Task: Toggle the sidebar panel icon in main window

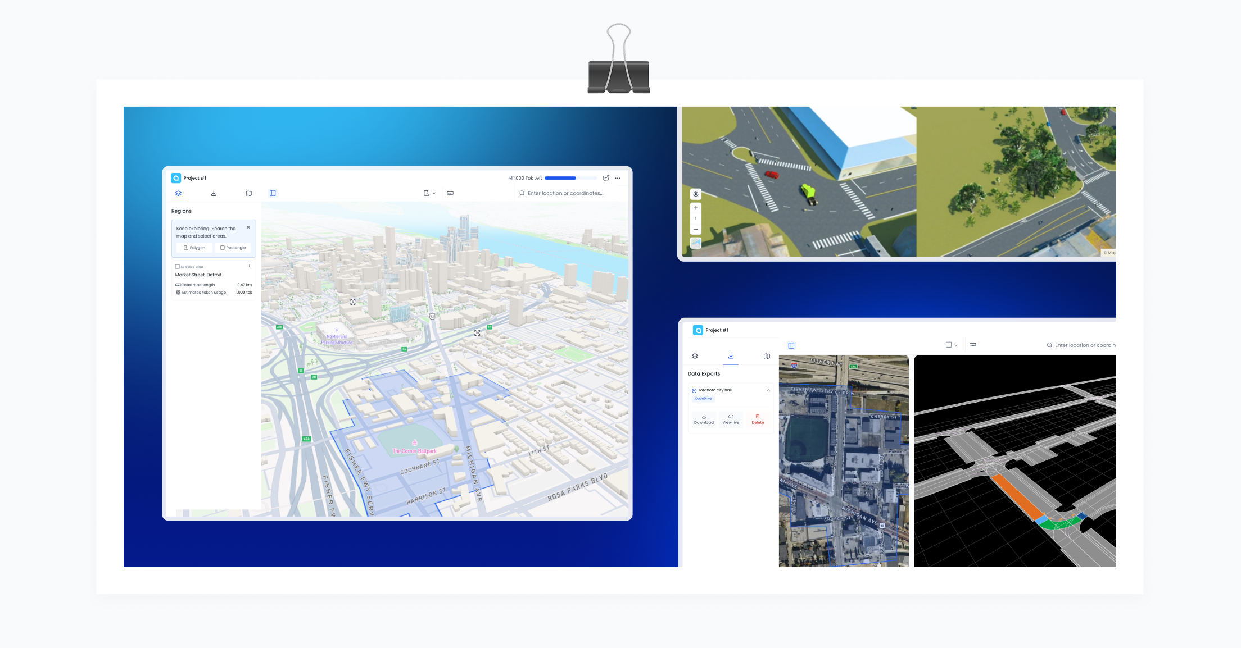Action: 273,193
